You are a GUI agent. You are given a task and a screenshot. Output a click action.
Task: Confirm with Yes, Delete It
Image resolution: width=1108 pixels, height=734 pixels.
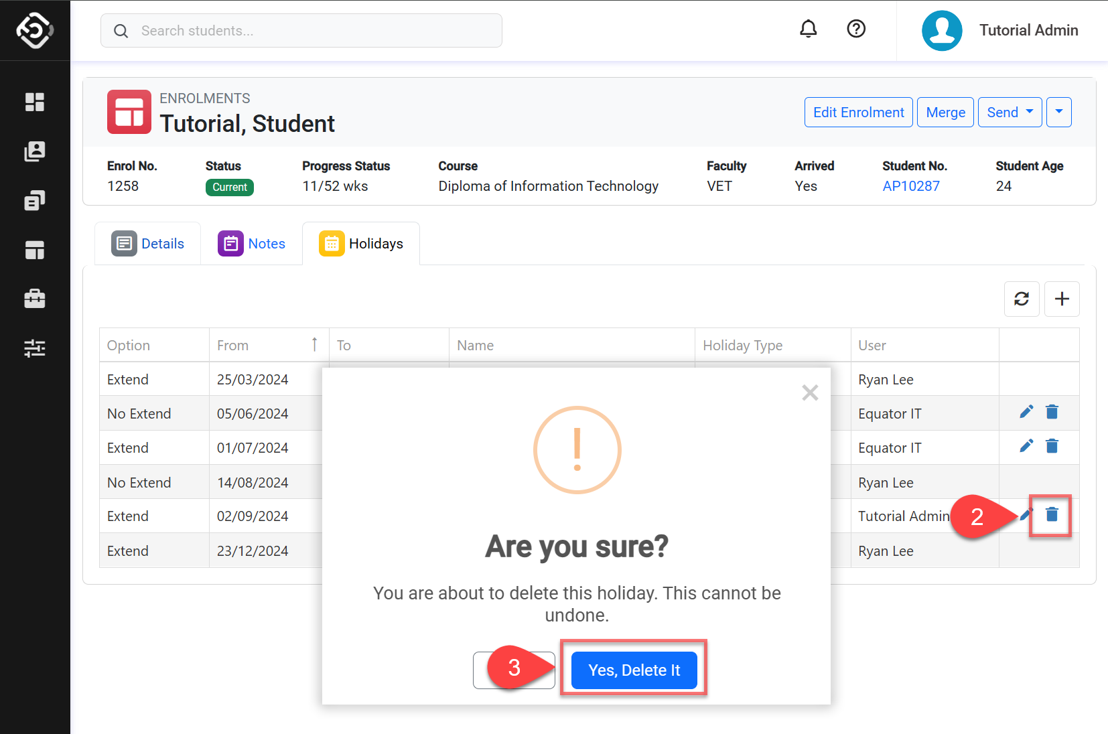(x=634, y=670)
